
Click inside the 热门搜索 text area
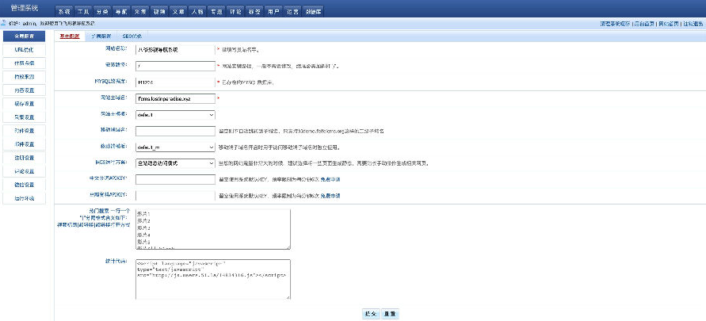(x=213, y=229)
